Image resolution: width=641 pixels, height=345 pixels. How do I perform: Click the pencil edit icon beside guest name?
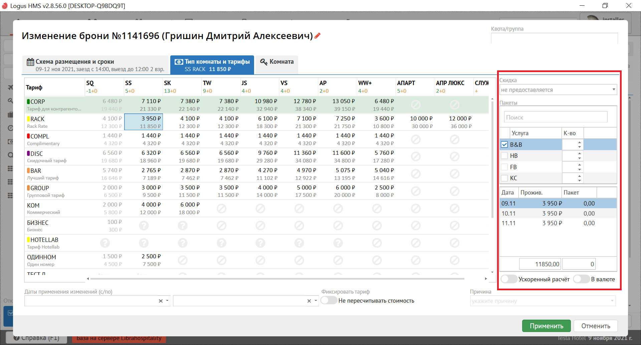(317, 36)
